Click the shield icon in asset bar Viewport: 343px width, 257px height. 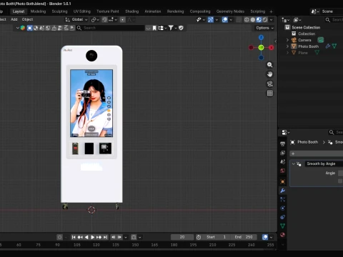[x=181, y=28]
